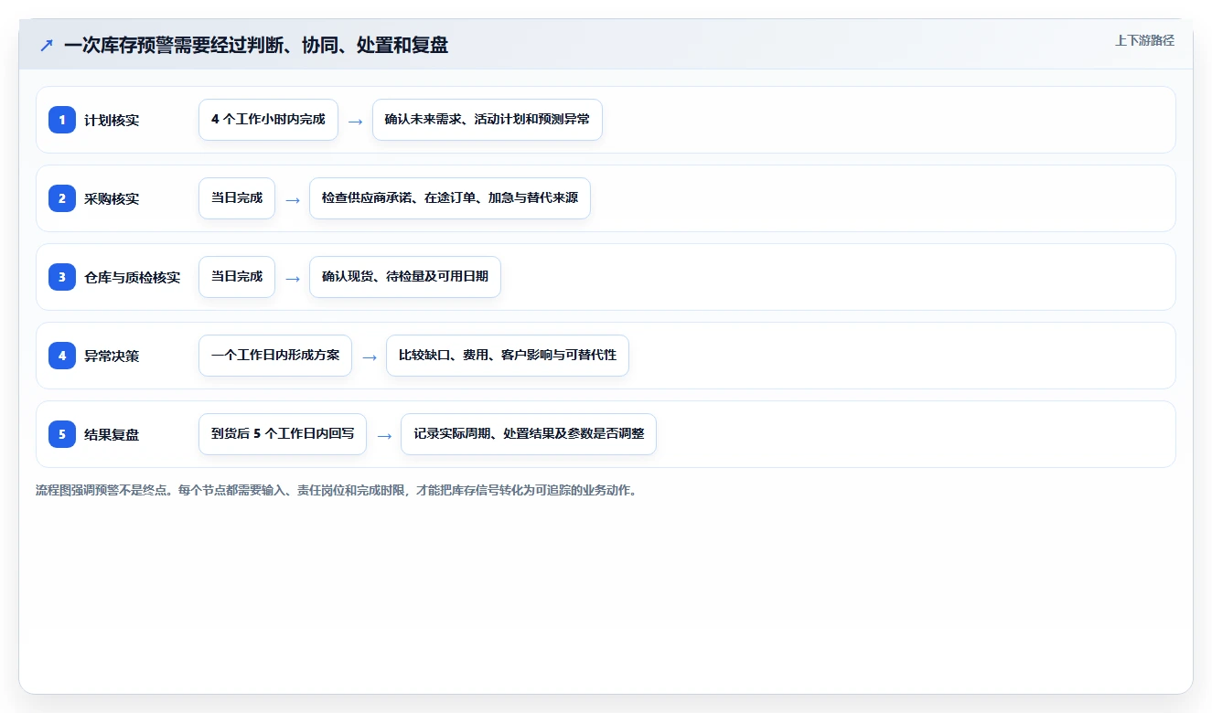Select step badge 4 for 异常决策
The image size is (1212, 713).
[62, 356]
